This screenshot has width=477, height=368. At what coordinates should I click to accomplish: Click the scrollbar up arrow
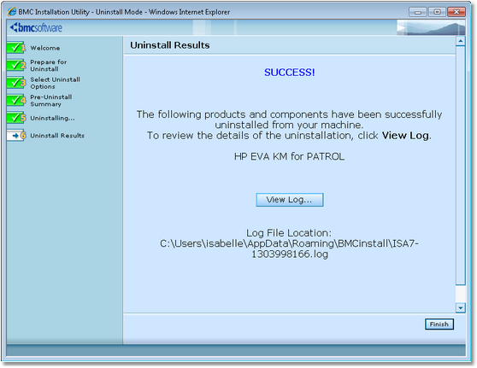[461, 41]
